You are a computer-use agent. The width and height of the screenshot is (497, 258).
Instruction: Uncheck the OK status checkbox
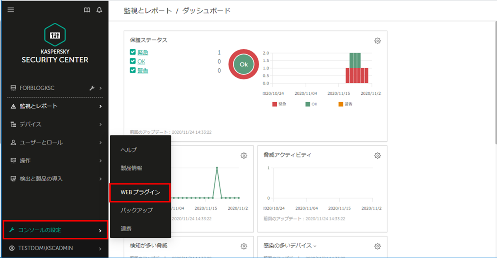pos(133,61)
